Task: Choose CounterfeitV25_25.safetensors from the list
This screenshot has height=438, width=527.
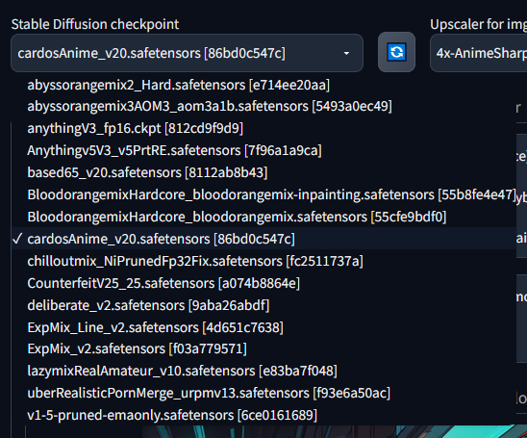Action: [x=263, y=283]
